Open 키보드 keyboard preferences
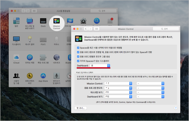The image size is (189, 121). click(x=43, y=40)
